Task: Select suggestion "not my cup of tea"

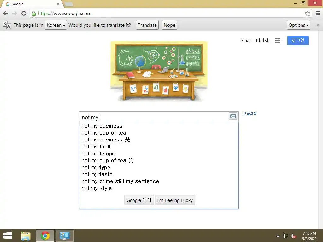Action: click(x=159, y=133)
